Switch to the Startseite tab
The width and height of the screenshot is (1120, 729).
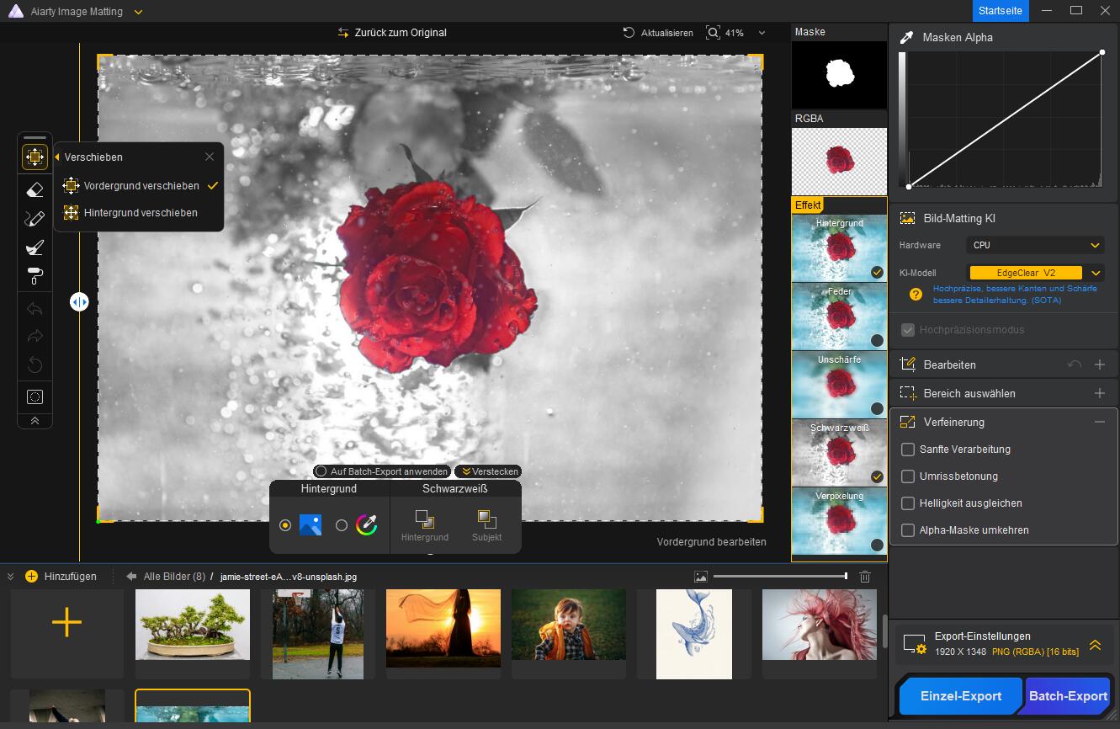click(1001, 11)
